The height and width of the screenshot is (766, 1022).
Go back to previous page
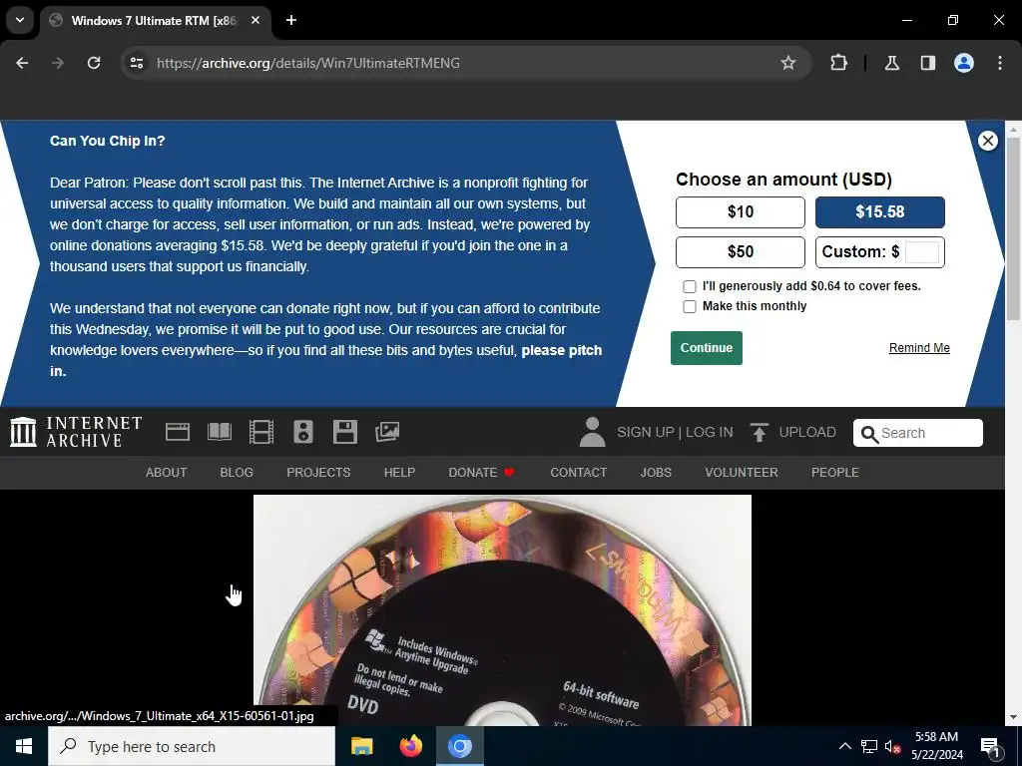pos(22,63)
